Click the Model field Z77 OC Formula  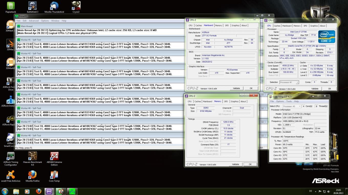point(218,36)
